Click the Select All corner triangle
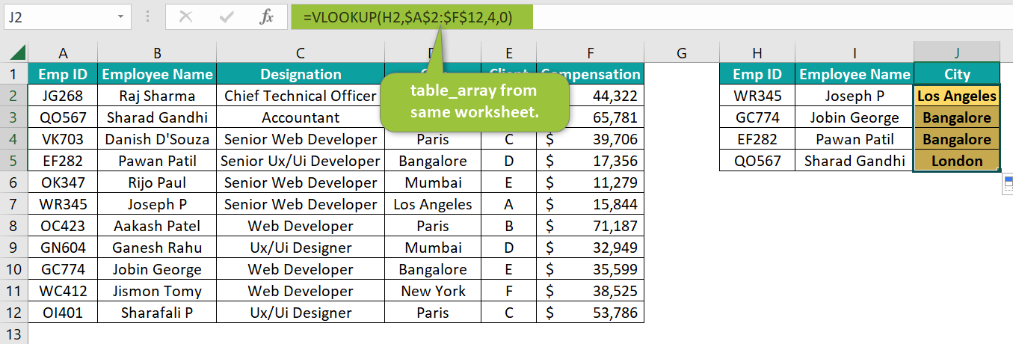The width and height of the screenshot is (1013, 344). pos(17,52)
